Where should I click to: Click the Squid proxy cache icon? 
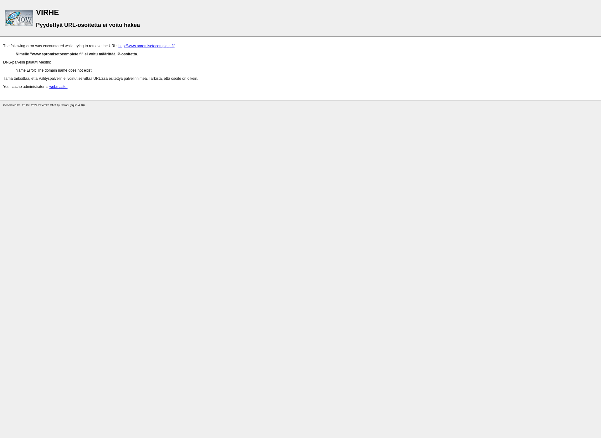(x=19, y=18)
